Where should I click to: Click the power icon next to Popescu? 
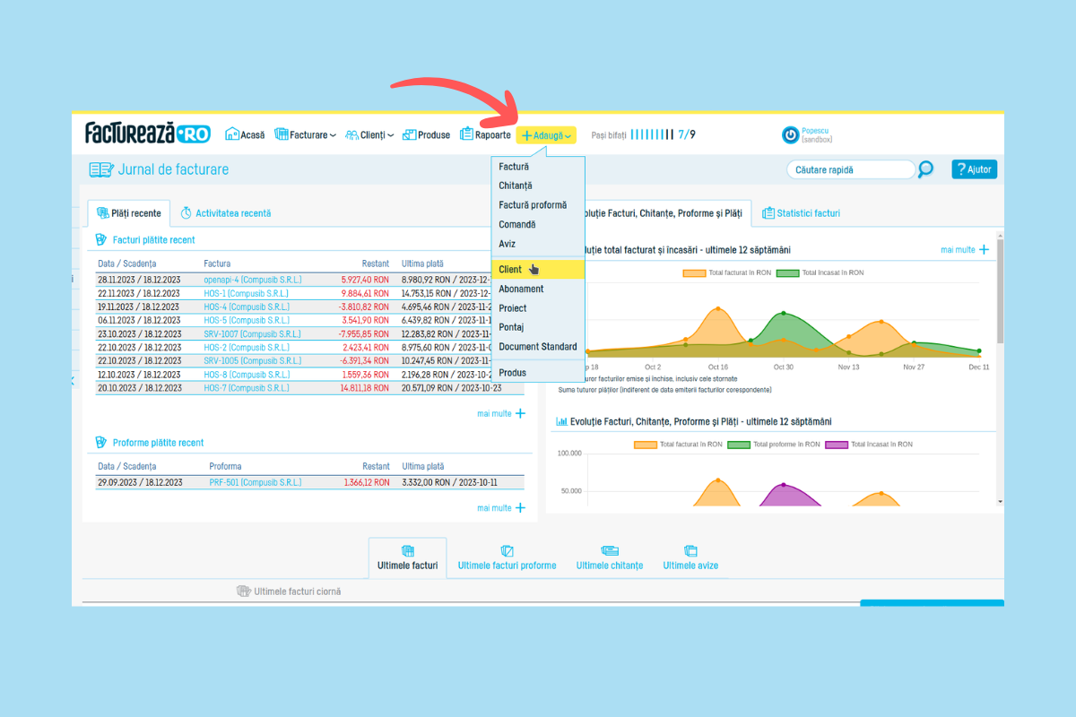point(790,135)
